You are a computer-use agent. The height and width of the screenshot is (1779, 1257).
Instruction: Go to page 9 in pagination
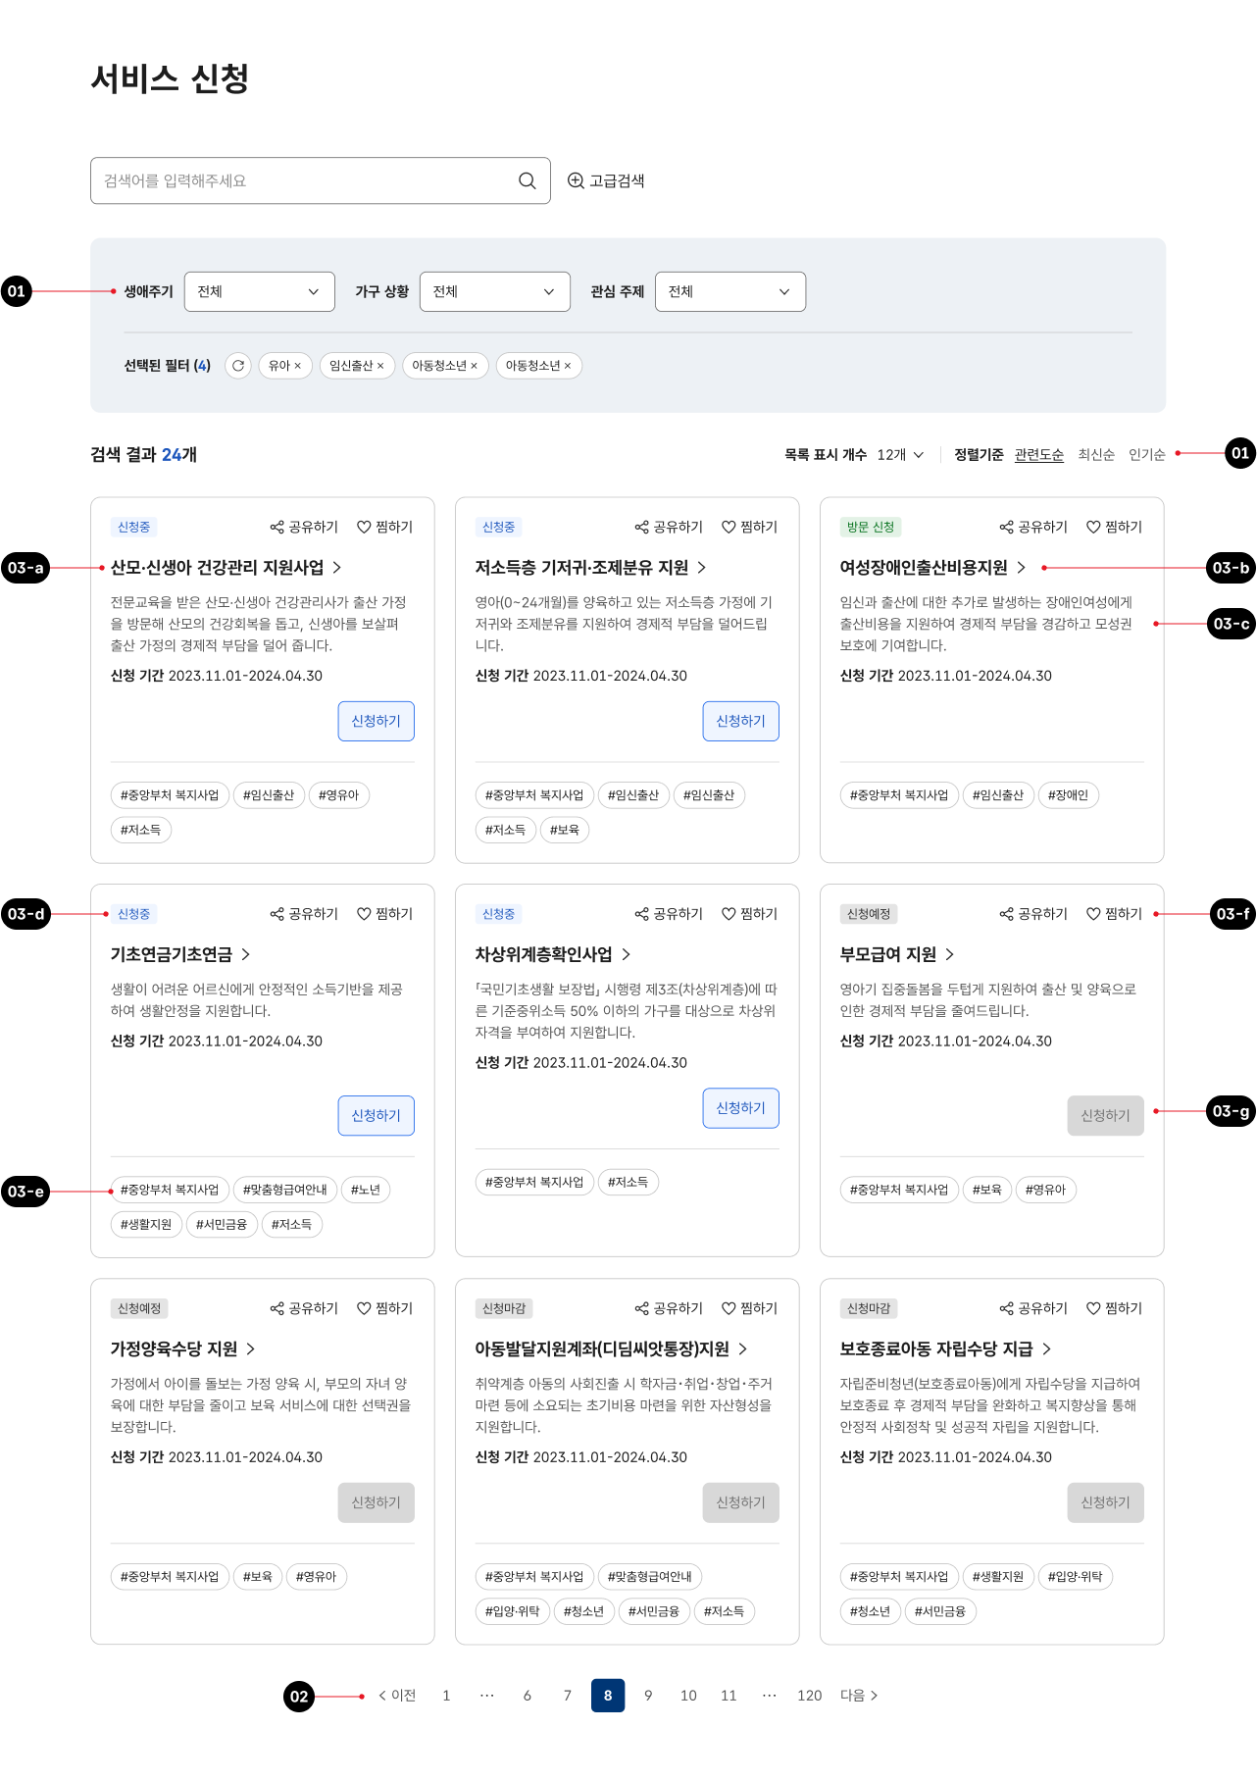point(648,1696)
